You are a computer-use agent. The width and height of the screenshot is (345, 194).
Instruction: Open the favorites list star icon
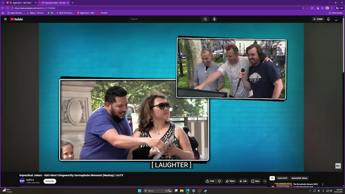click(322, 8)
